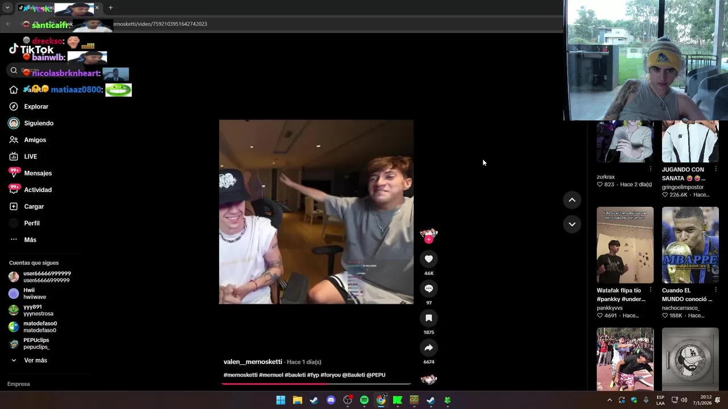Click the #bauleti hashtag
This screenshot has width=728, height=409.
pos(295,375)
